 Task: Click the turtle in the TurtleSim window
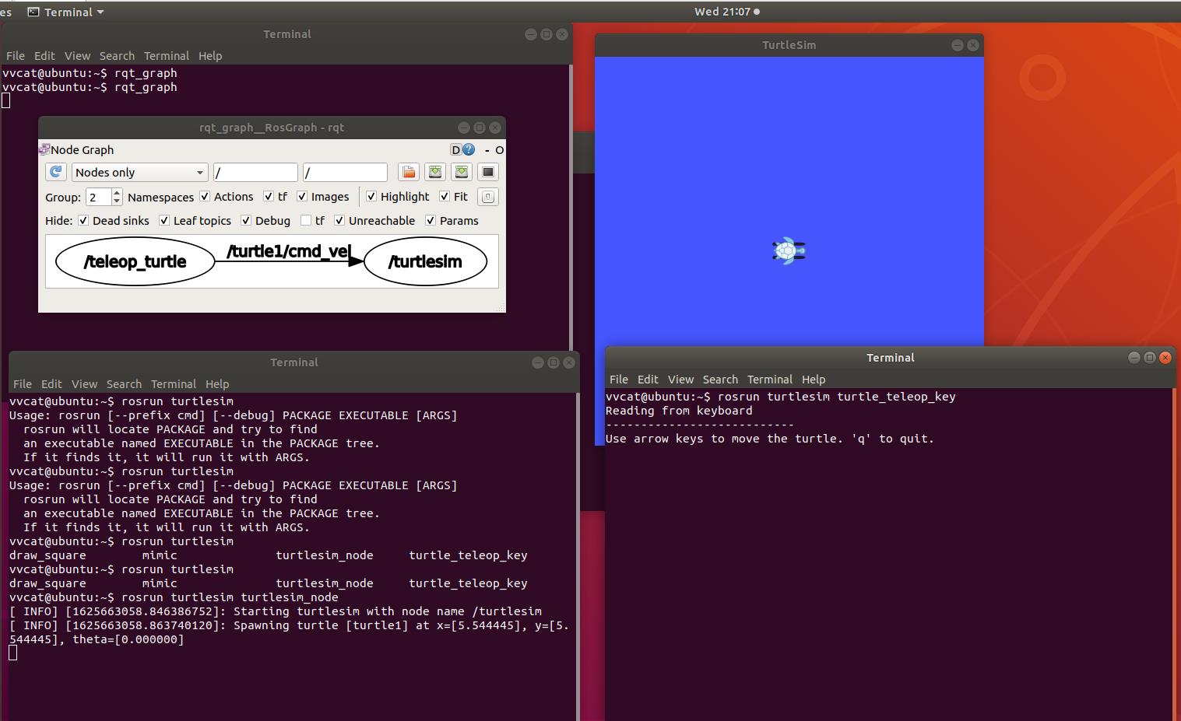[788, 250]
